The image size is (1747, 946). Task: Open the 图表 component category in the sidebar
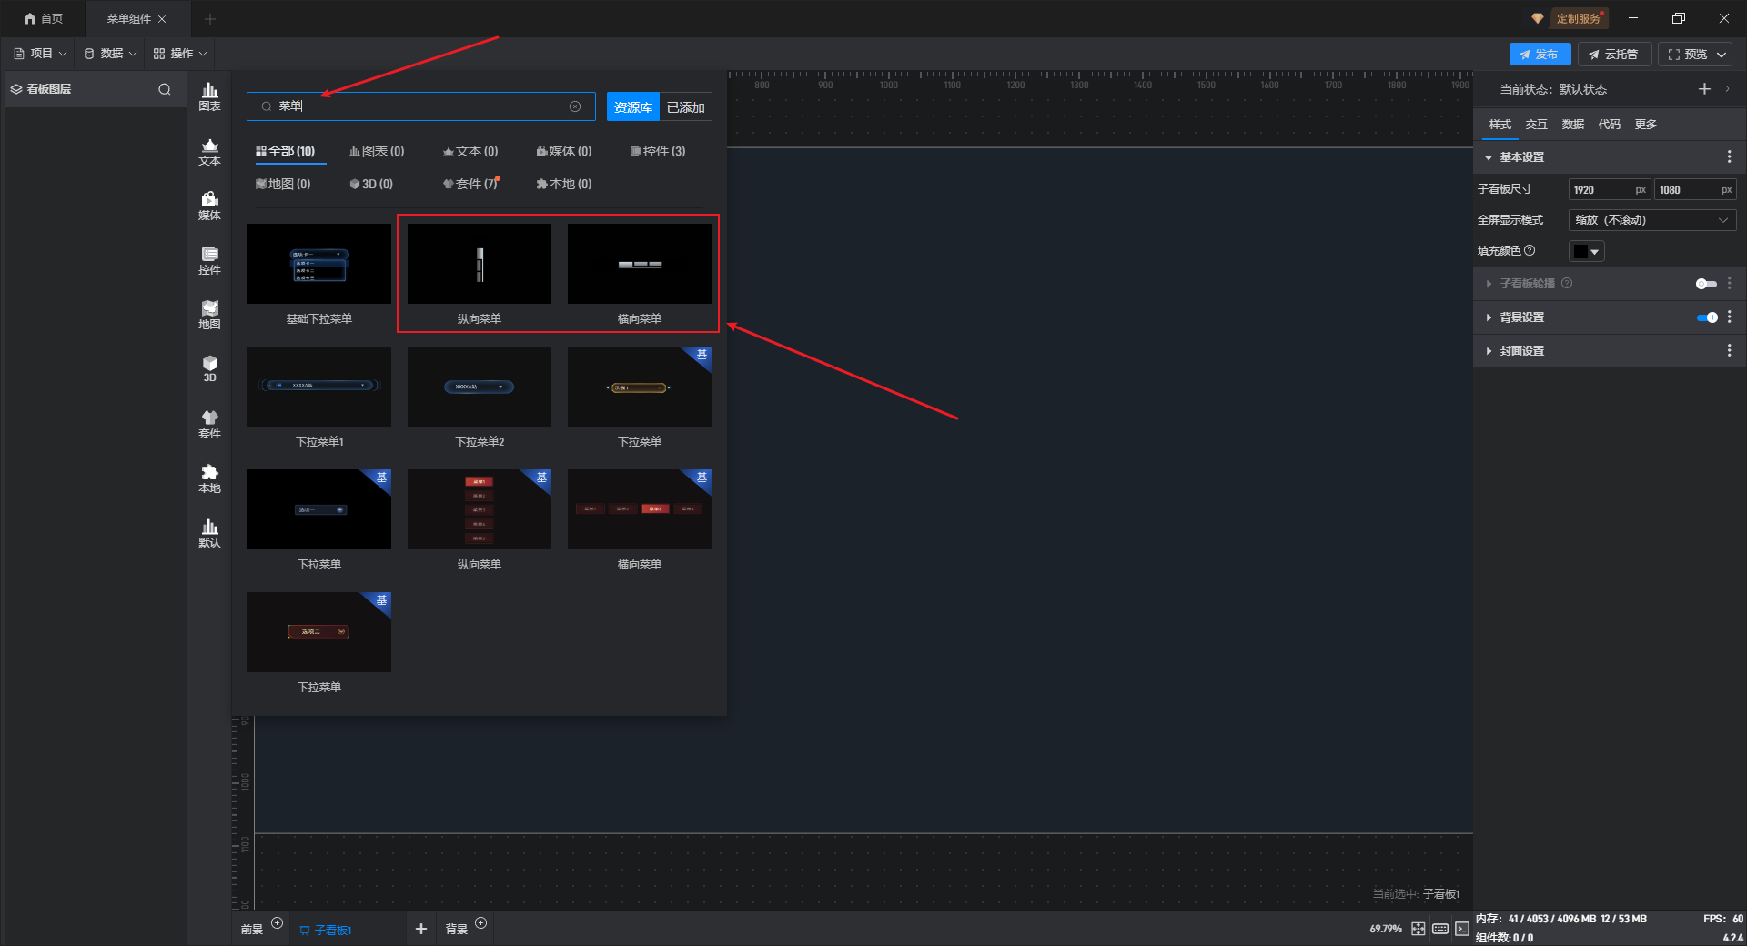[209, 96]
